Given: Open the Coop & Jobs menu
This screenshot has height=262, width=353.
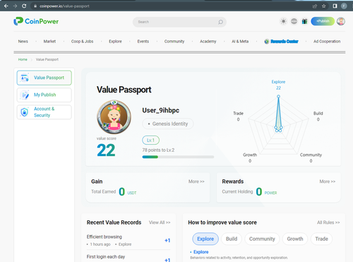Looking at the screenshot, I should (x=83, y=42).
